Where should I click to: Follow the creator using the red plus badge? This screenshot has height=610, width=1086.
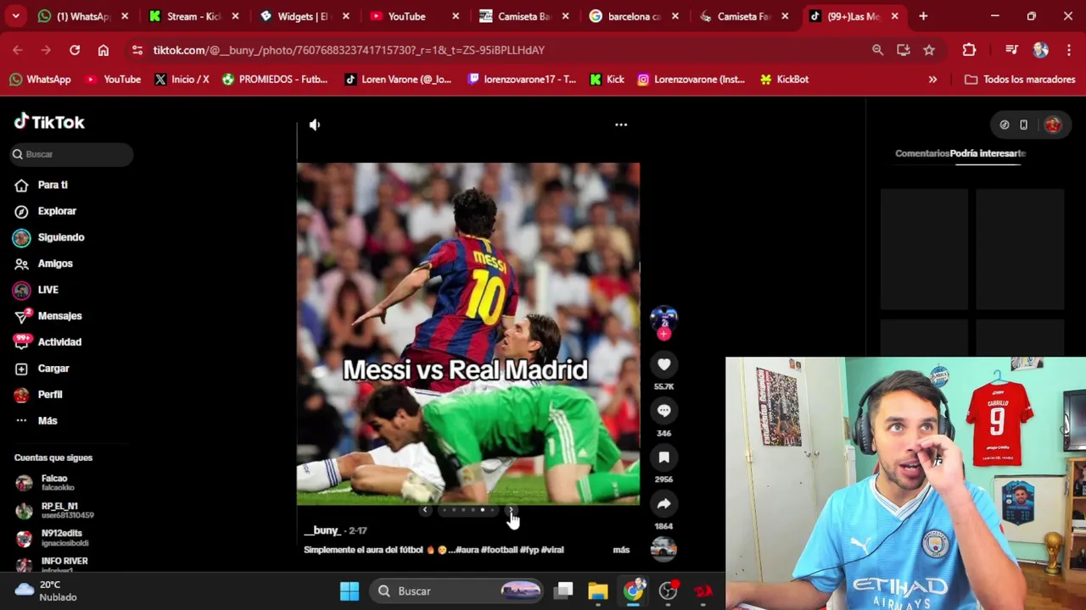tap(663, 335)
